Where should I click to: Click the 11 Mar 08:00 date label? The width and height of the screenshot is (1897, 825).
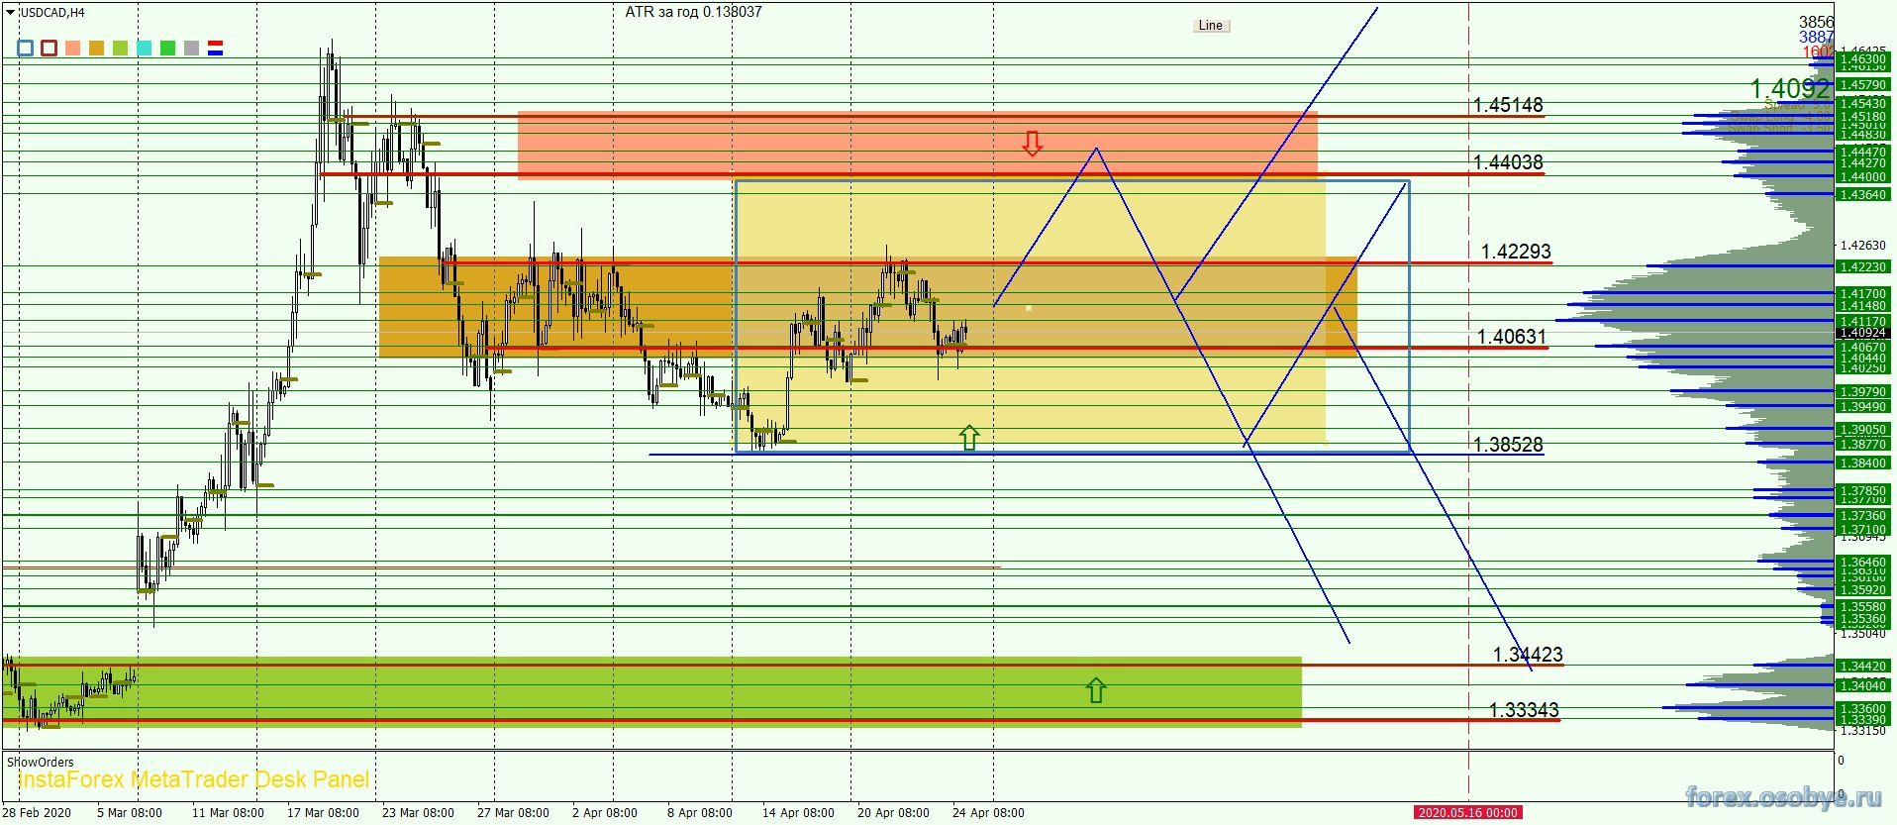pyautogui.click(x=228, y=813)
